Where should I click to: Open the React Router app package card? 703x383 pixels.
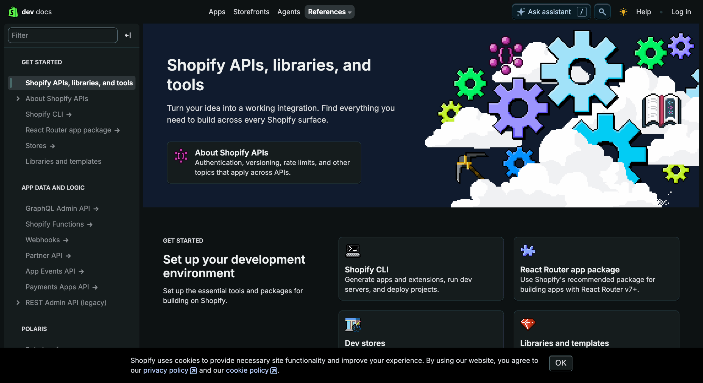(596, 269)
